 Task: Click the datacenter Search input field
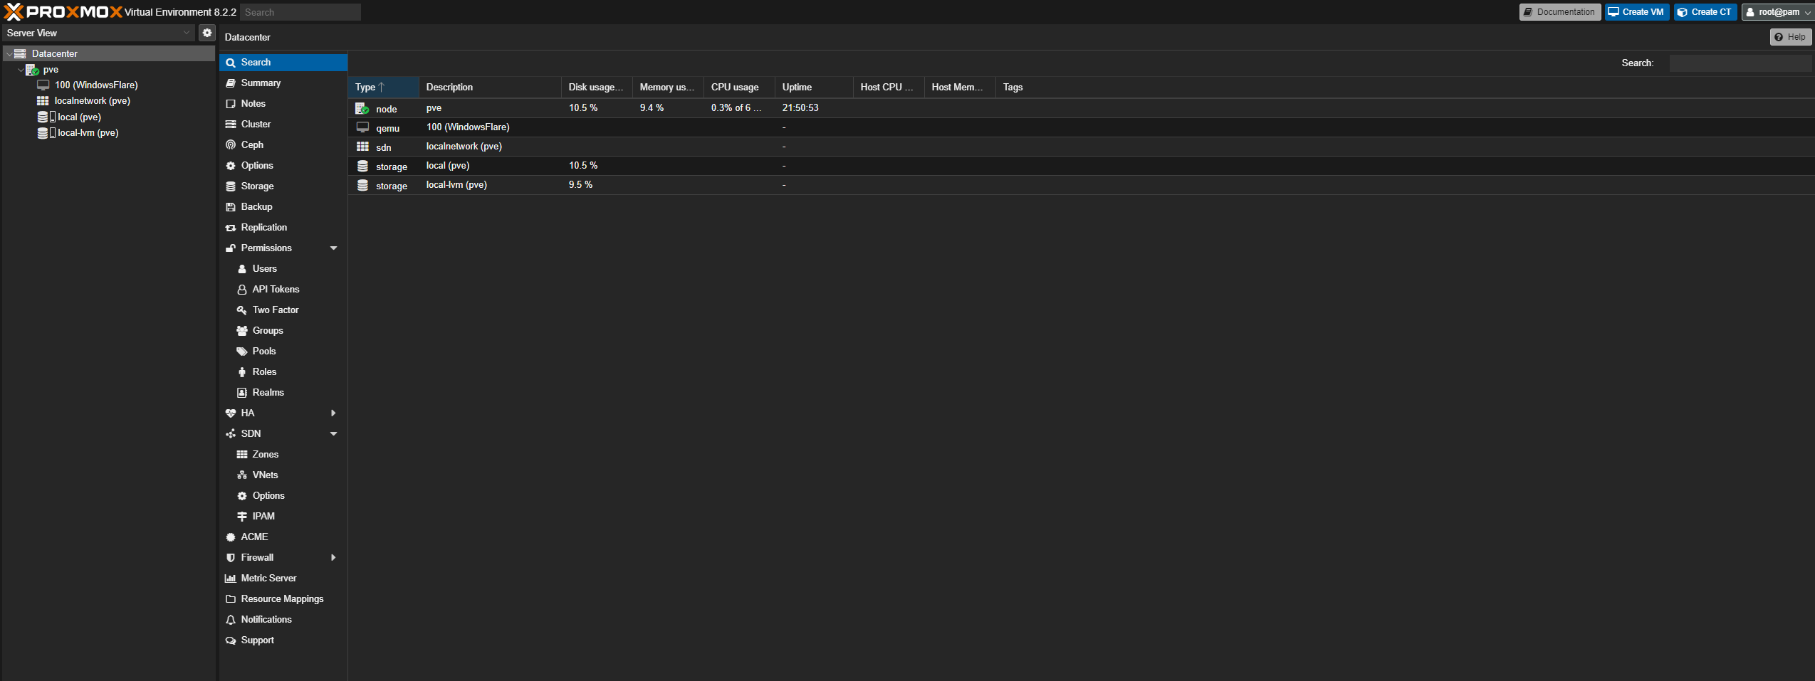tap(1740, 63)
